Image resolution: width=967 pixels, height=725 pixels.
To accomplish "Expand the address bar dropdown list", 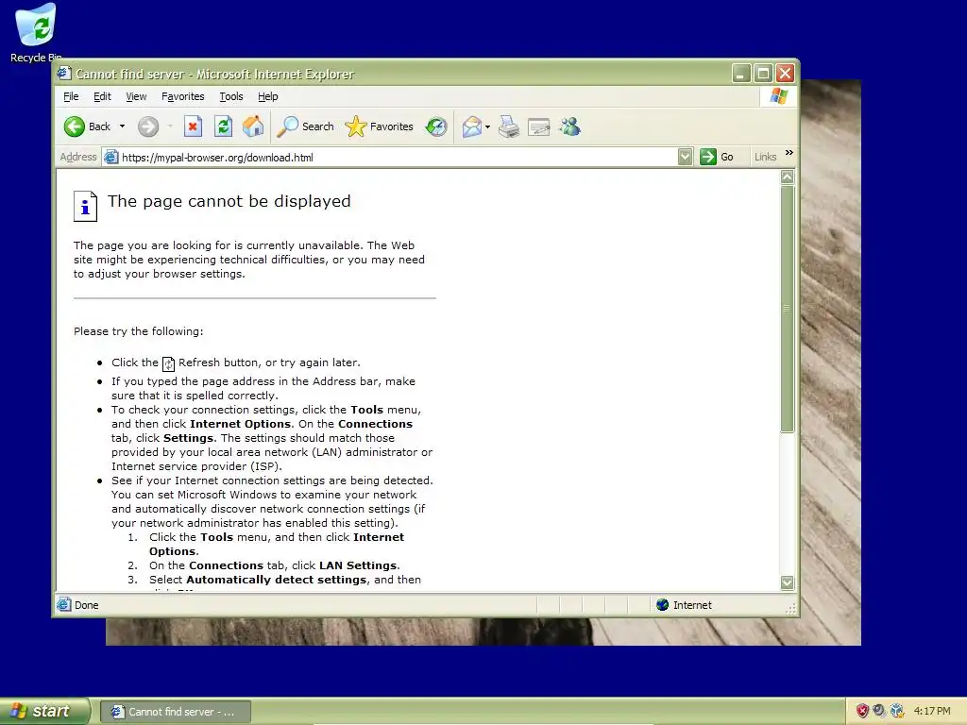I will pyautogui.click(x=685, y=158).
